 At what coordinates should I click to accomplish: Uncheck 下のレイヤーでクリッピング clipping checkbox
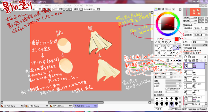click(184, 51)
